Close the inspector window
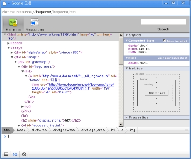 (183, 3)
